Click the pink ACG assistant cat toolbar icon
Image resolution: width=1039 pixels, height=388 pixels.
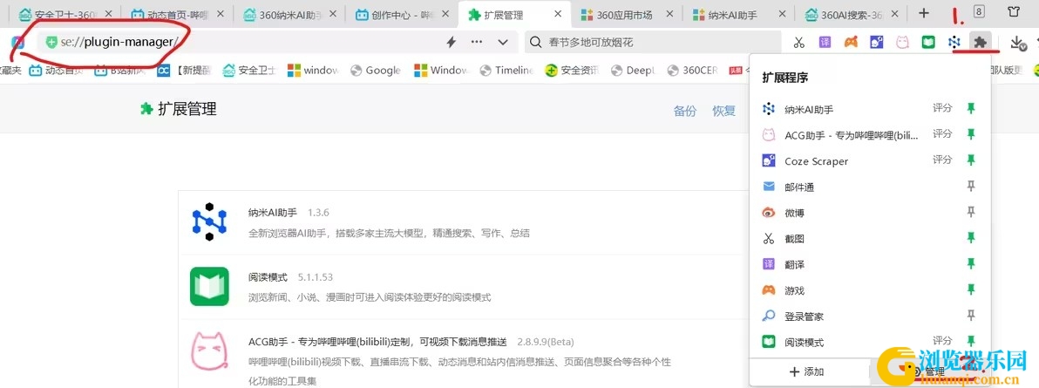[902, 43]
